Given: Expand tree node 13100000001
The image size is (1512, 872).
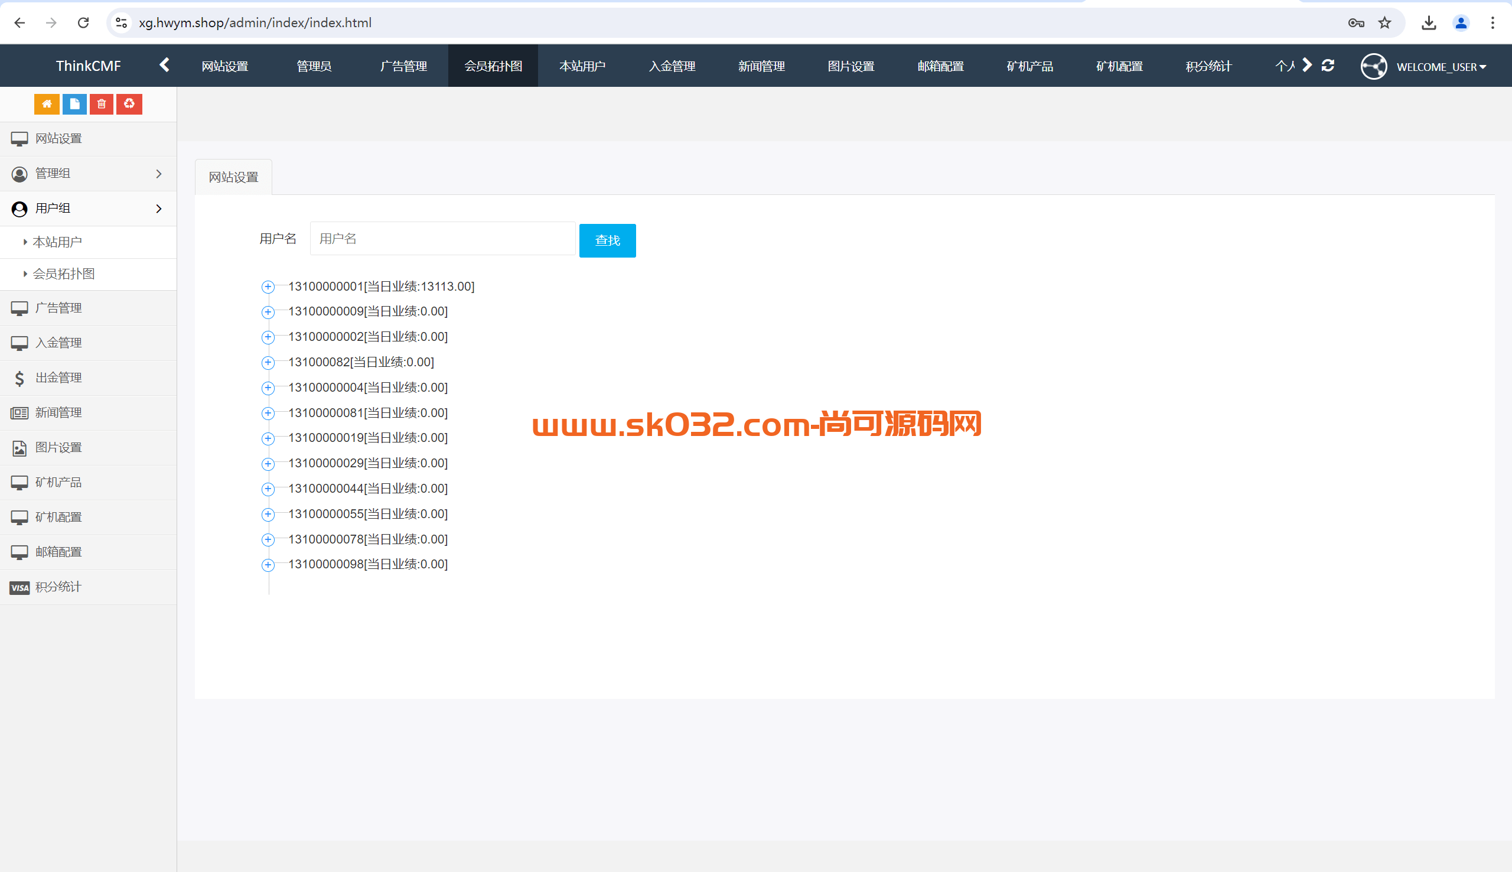Looking at the screenshot, I should coord(268,287).
